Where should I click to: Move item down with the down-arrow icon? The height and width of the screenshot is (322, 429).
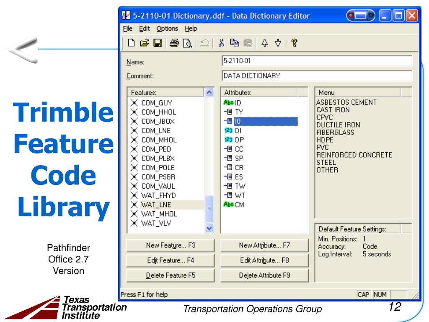(x=278, y=43)
